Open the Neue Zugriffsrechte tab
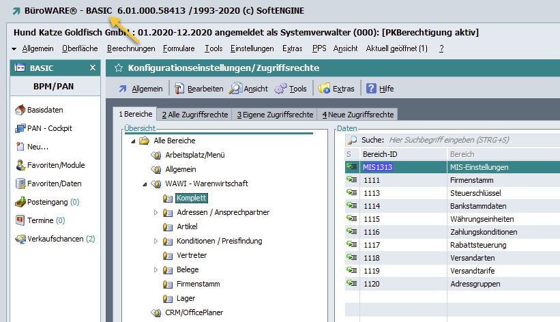Image resolution: width=560 pixels, height=322 pixels. (x=358, y=115)
